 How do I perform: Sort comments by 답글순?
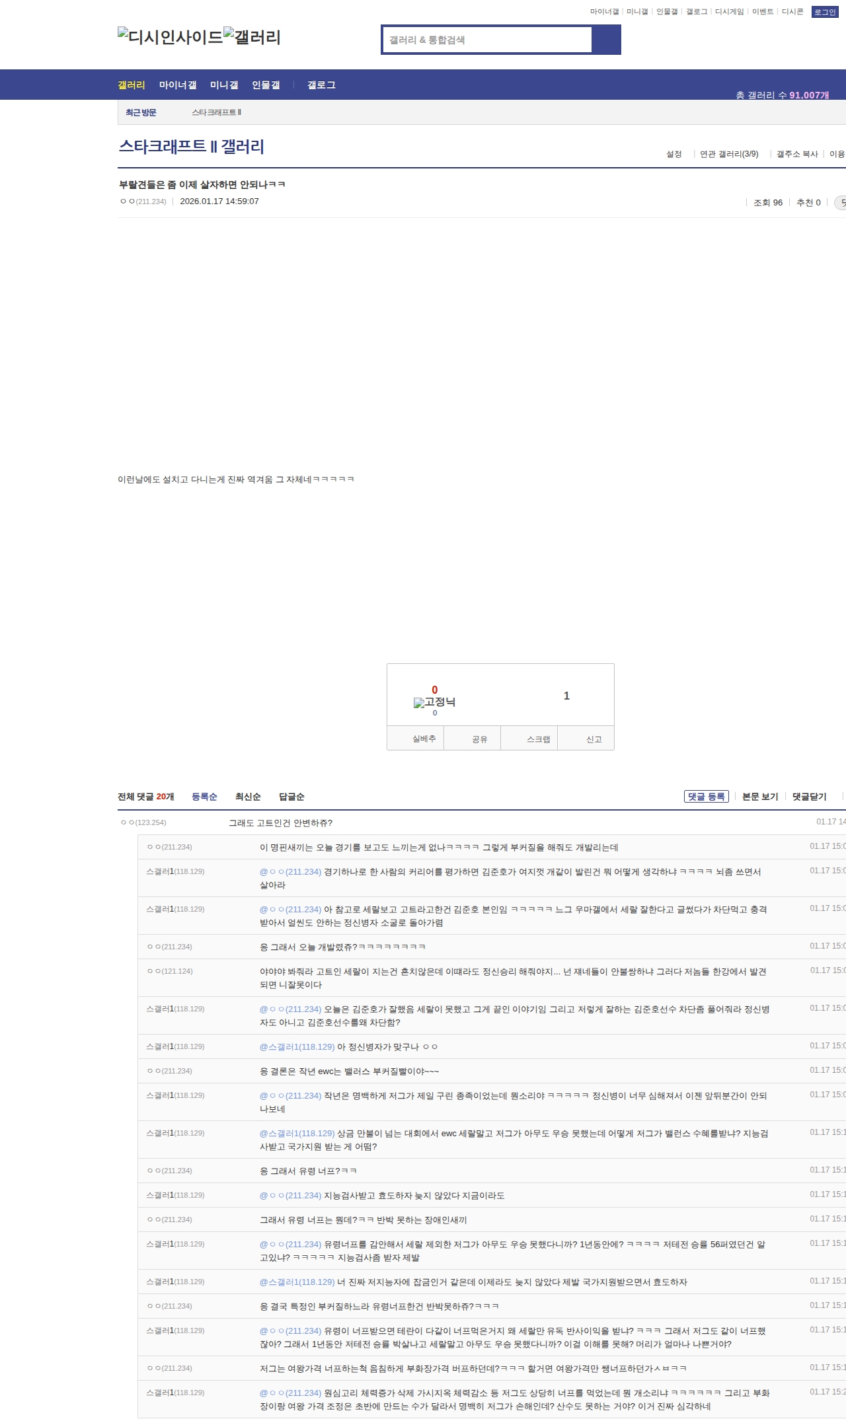[x=291, y=797]
